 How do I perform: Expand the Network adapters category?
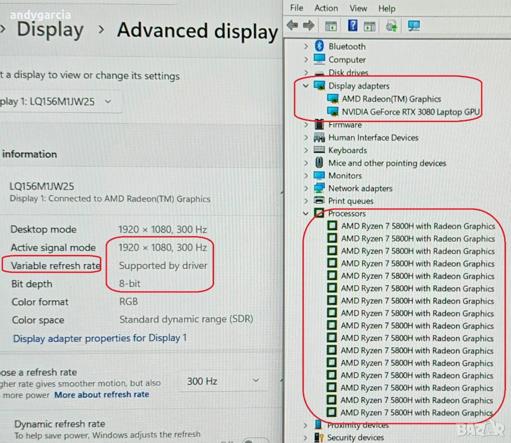(x=306, y=188)
